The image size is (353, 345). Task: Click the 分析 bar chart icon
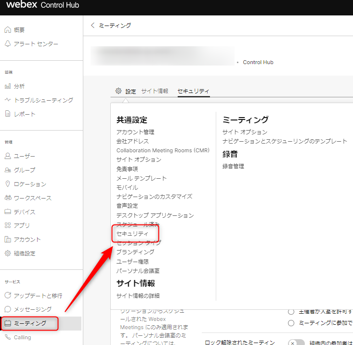click(x=8, y=86)
